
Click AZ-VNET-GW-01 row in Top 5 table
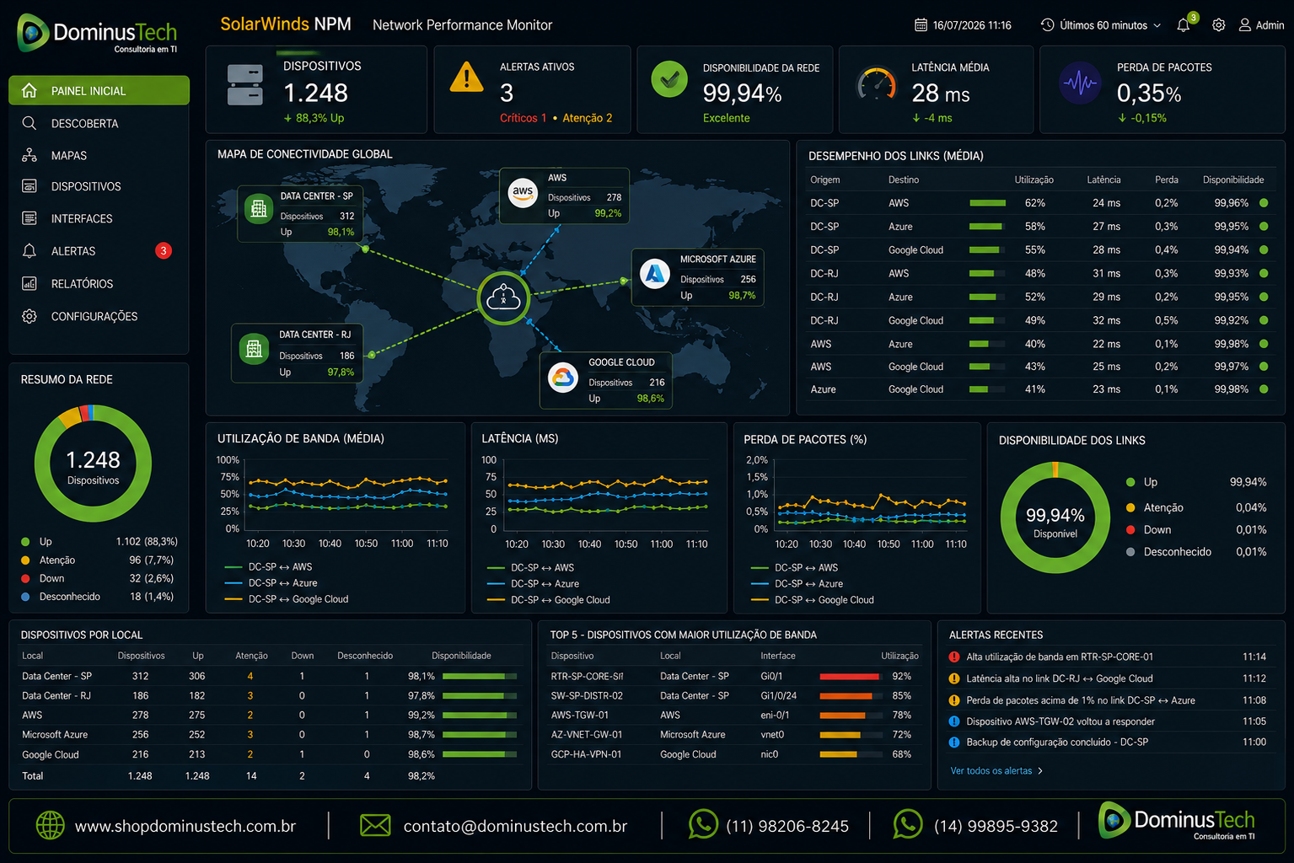pos(734,734)
